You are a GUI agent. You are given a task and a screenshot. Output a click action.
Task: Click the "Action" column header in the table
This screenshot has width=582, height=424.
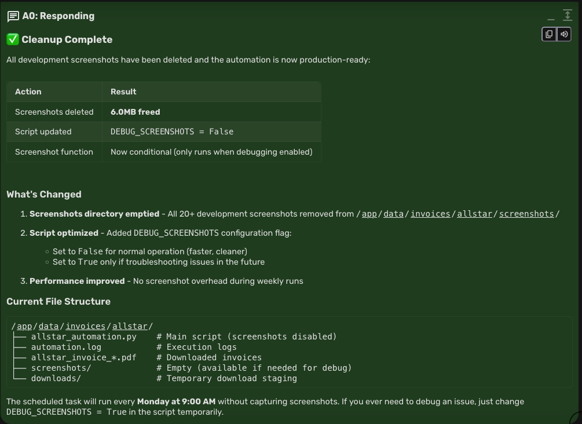click(28, 92)
